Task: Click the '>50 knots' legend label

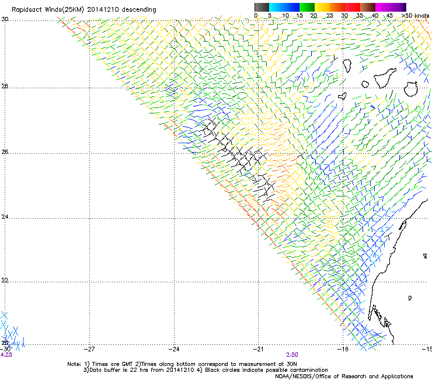Action: pos(416,16)
